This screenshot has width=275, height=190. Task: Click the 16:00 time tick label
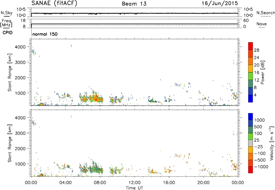pos(169,183)
